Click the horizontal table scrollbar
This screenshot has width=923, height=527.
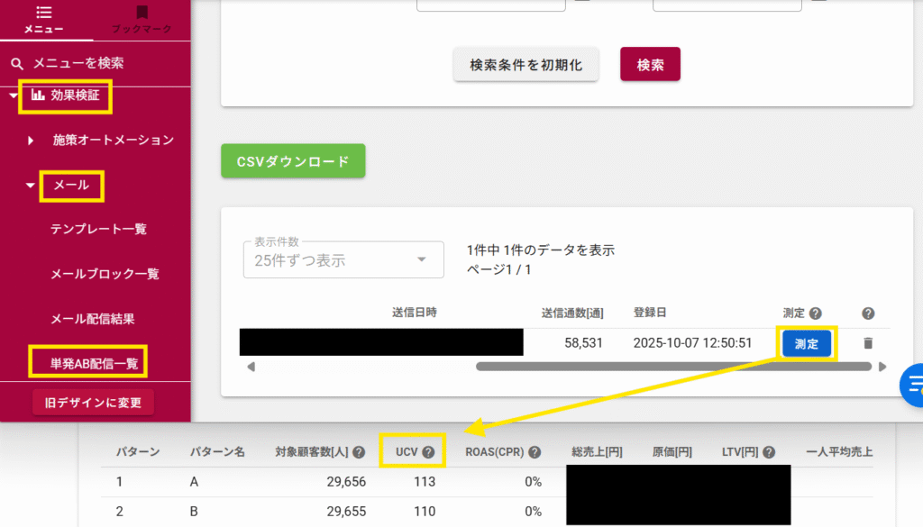(x=672, y=367)
